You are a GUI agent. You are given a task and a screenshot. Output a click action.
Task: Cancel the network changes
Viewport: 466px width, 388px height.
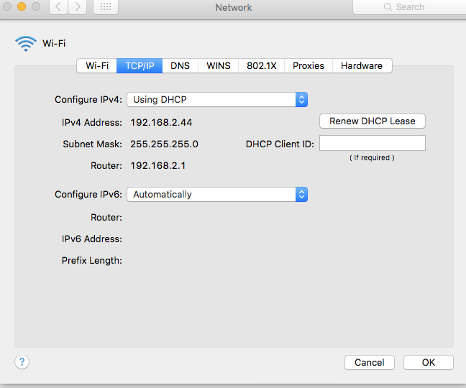pos(370,363)
